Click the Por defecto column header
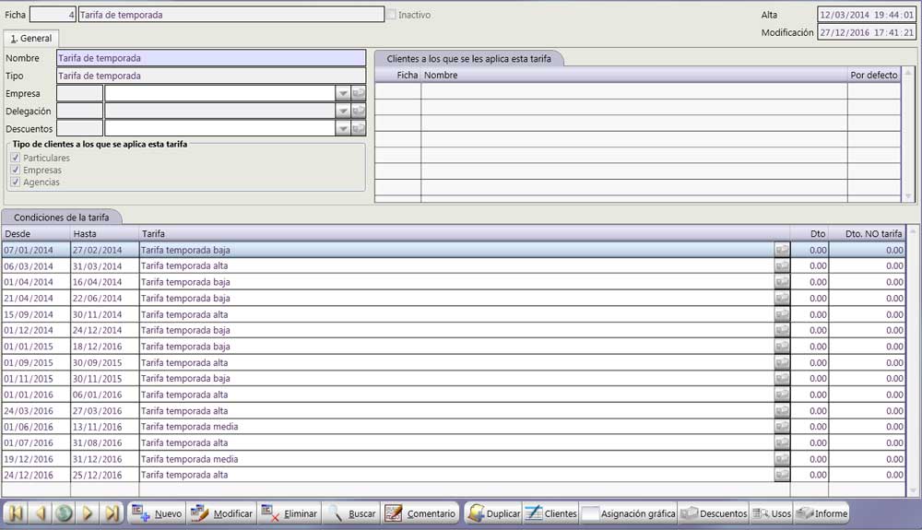The image size is (922, 530). tap(874, 76)
